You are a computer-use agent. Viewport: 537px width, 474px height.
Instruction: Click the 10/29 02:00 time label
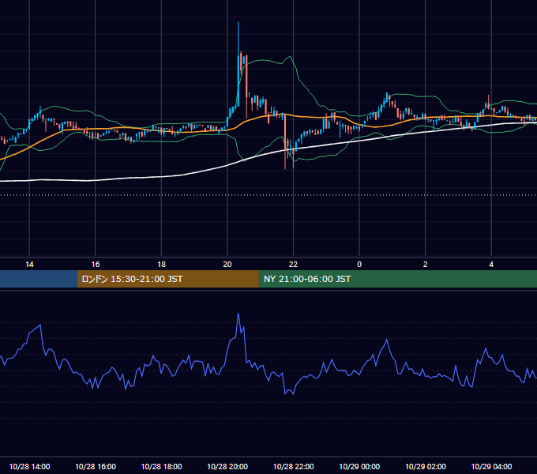tap(426, 466)
